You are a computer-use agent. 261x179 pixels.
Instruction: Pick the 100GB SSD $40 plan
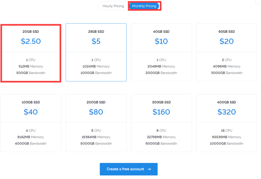click(31, 123)
